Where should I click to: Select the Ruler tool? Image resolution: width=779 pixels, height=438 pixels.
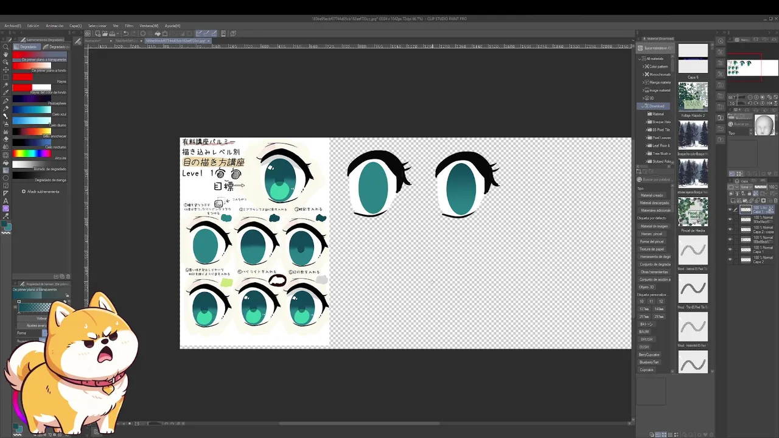pyautogui.click(x=6, y=193)
